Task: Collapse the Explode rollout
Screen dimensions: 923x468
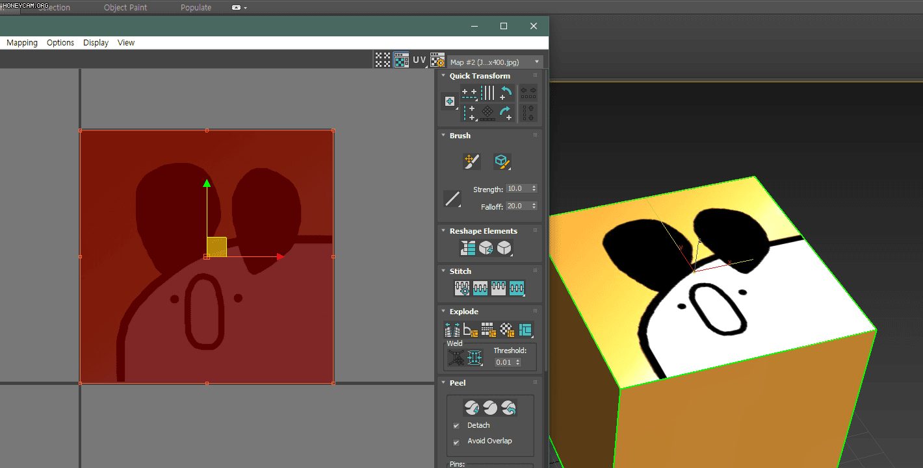Action: click(443, 312)
